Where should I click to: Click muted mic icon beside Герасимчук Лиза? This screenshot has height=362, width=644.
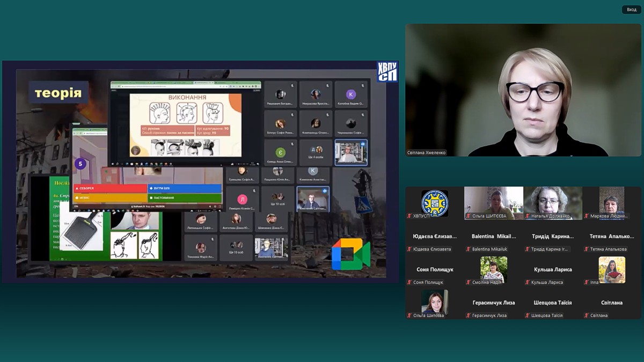[x=469, y=316]
